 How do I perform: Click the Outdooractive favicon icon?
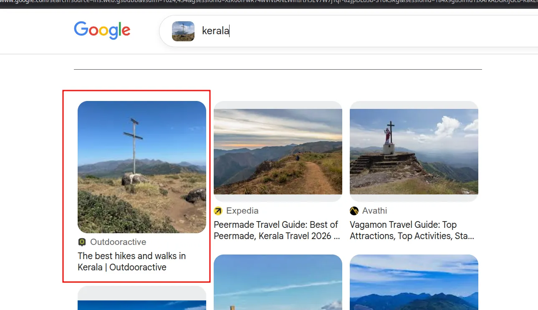[82, 242]
